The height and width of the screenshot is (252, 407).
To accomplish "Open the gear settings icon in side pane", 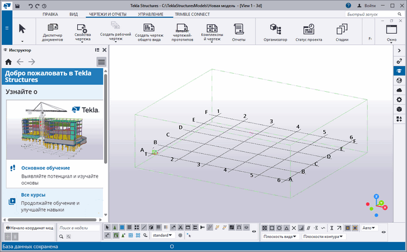I will (399, 100).
